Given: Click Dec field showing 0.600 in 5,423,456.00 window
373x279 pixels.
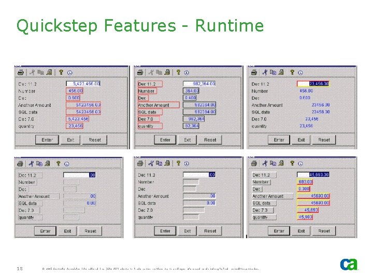Looking at the screenshot, I should click(73, 98).
